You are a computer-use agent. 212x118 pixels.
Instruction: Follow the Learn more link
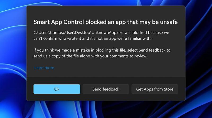coord(44,68)
